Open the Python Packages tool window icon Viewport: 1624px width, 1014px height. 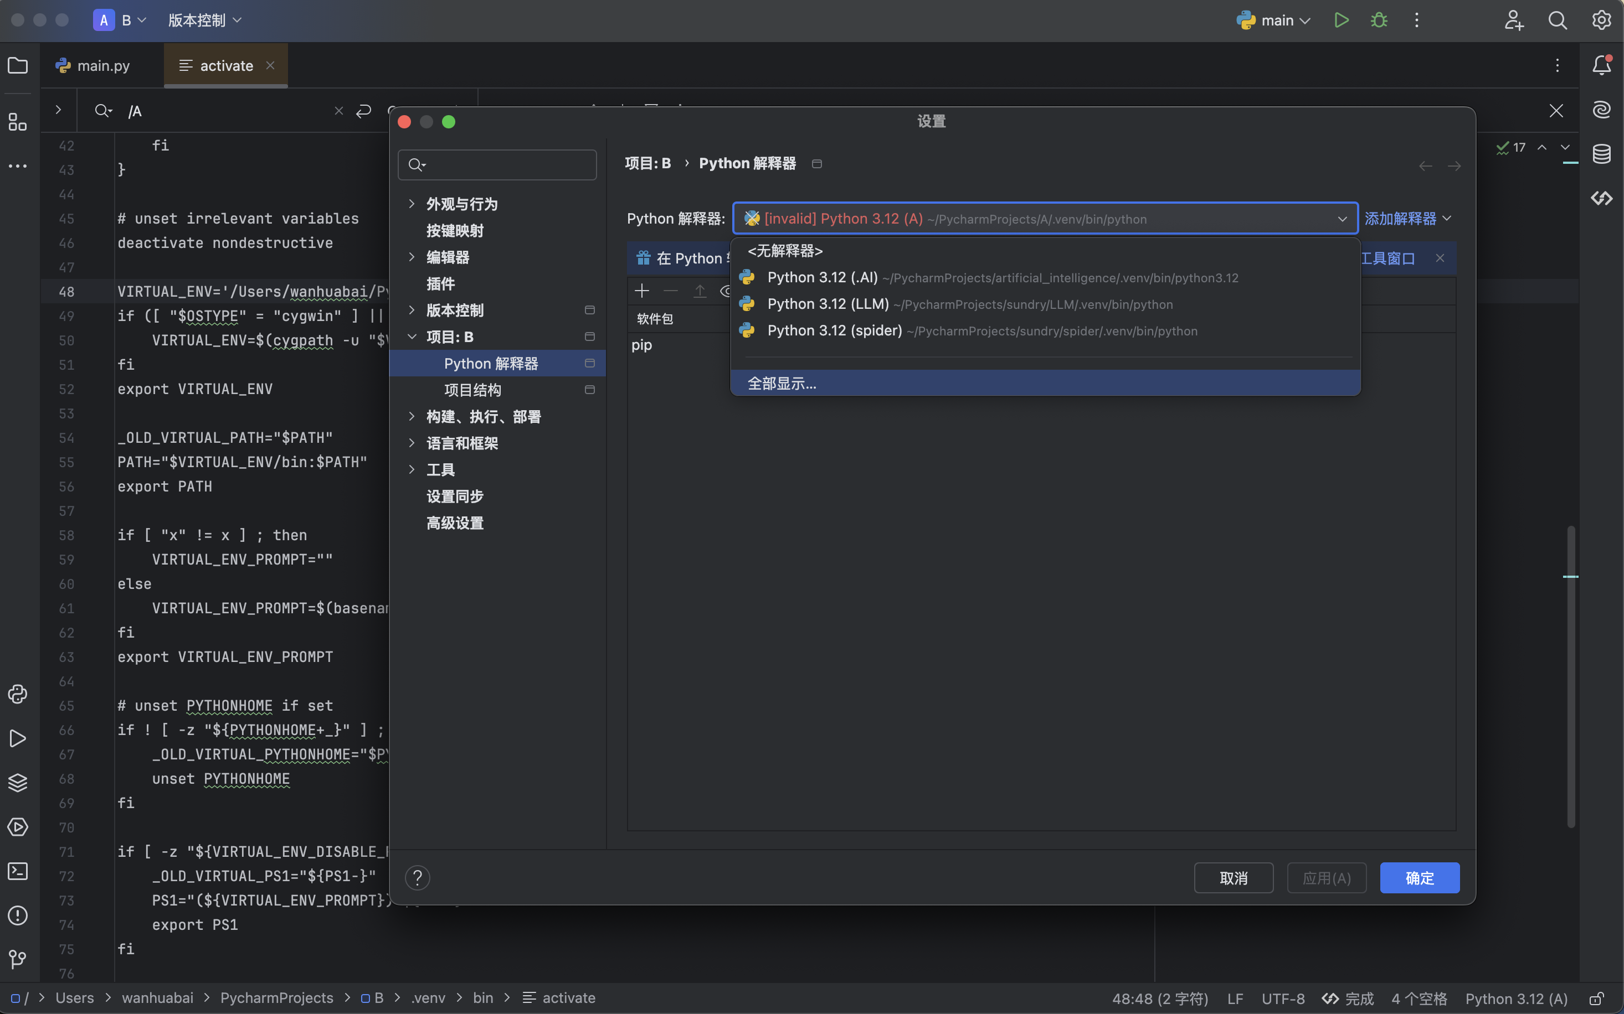click(x=18, y=783)
